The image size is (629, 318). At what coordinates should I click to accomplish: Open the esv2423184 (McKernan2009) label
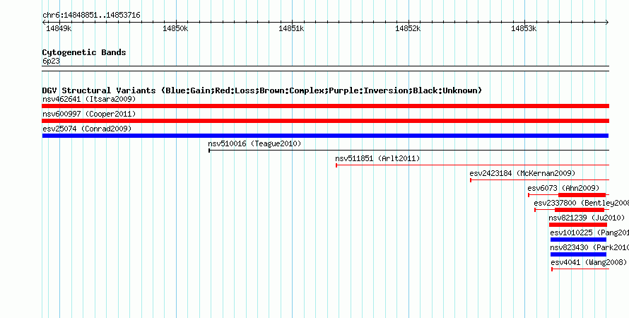522,173
